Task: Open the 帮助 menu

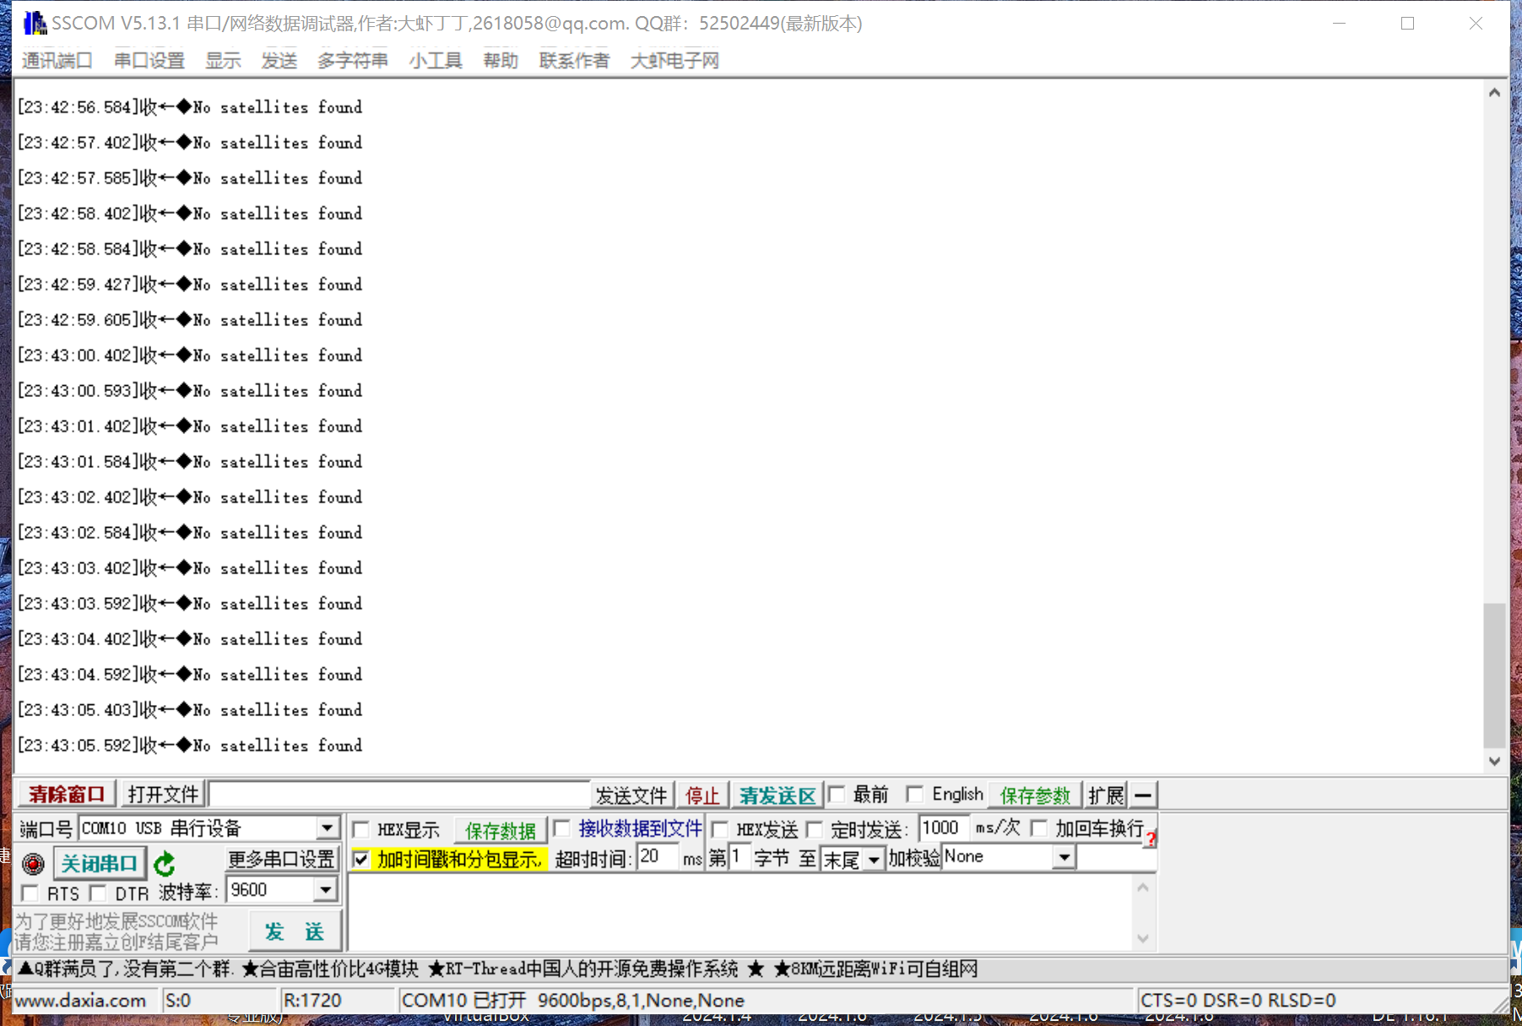Action: (x=501, y=61)
